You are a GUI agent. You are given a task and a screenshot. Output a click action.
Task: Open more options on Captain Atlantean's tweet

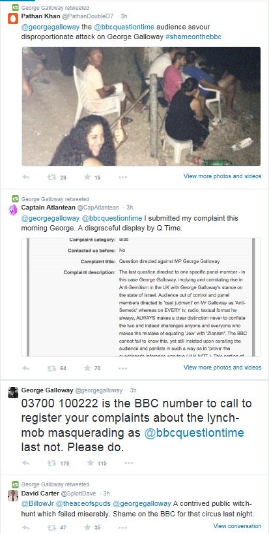[122, 368]
